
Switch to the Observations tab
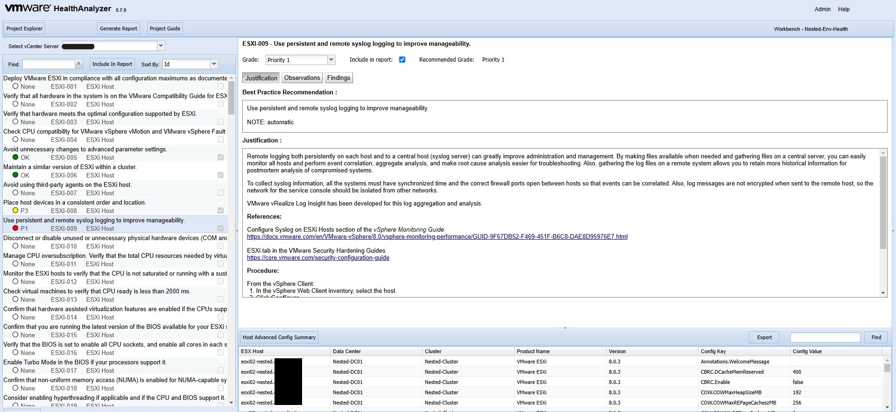302,78
